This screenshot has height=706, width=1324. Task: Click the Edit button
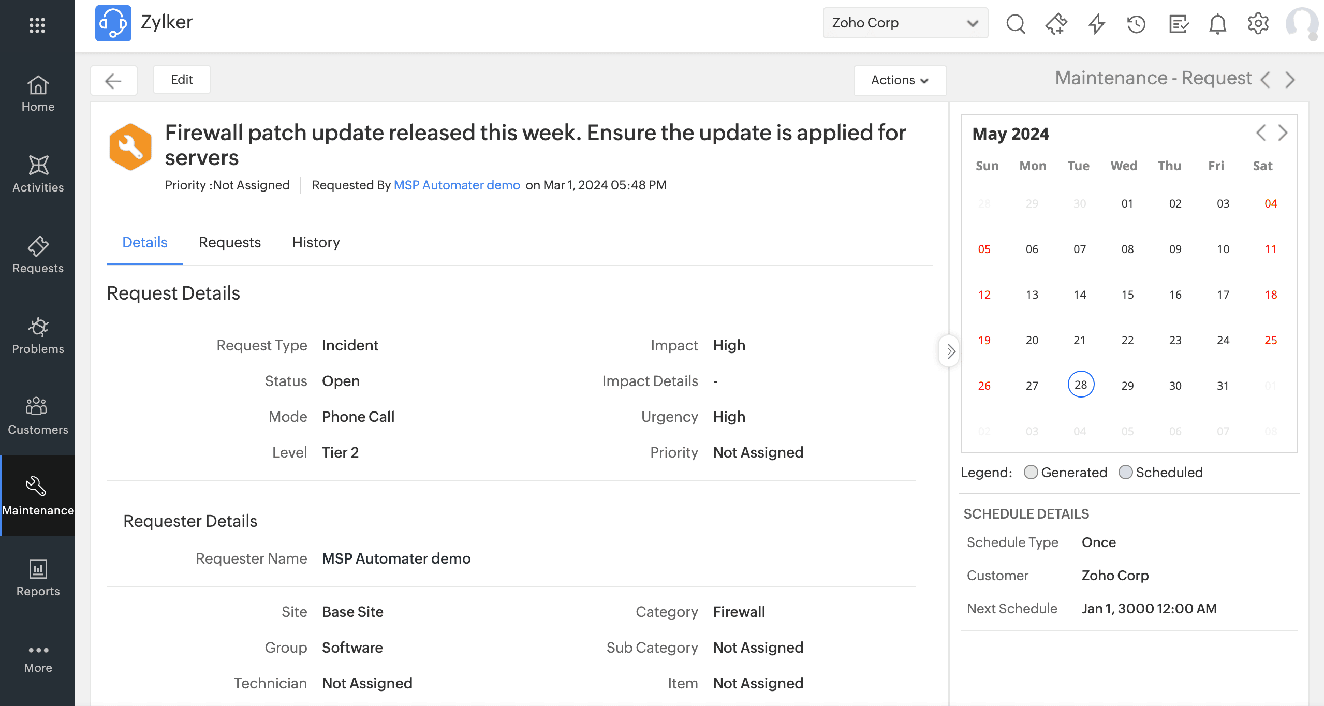(x=182, y=80)
